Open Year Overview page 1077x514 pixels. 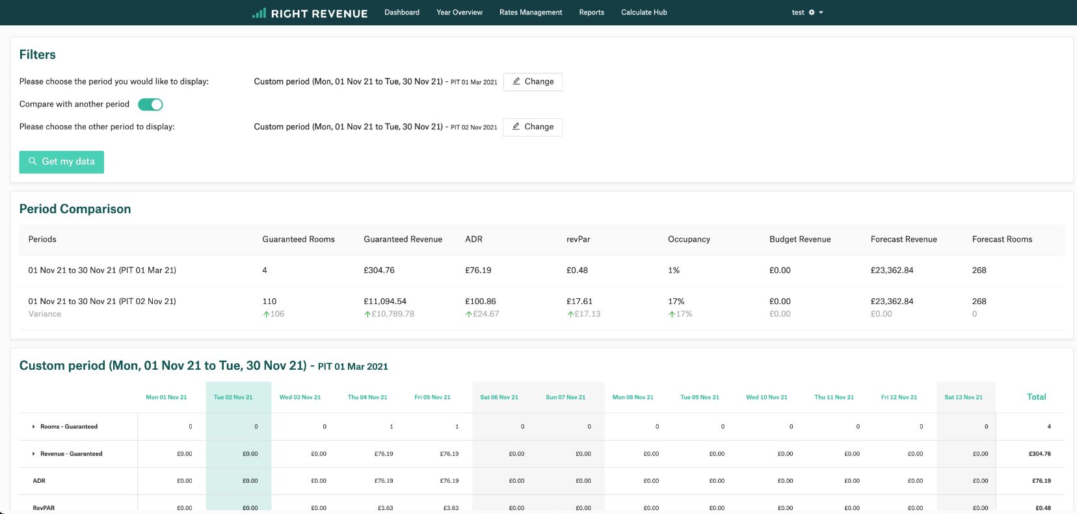[459, 12]
